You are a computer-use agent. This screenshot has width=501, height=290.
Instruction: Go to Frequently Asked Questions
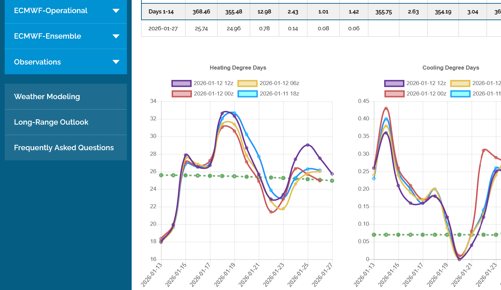click(x=64, y=148)
